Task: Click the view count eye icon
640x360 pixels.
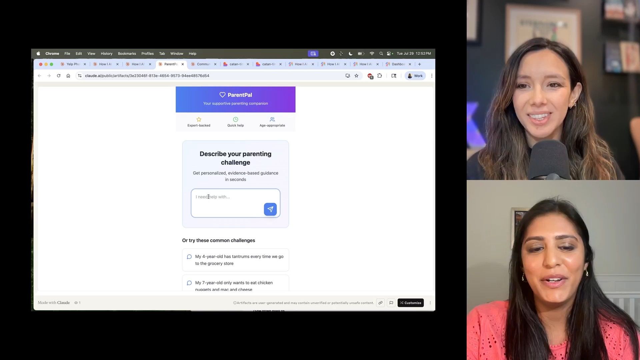Action: pyautogui.click(x=76, y=303)
